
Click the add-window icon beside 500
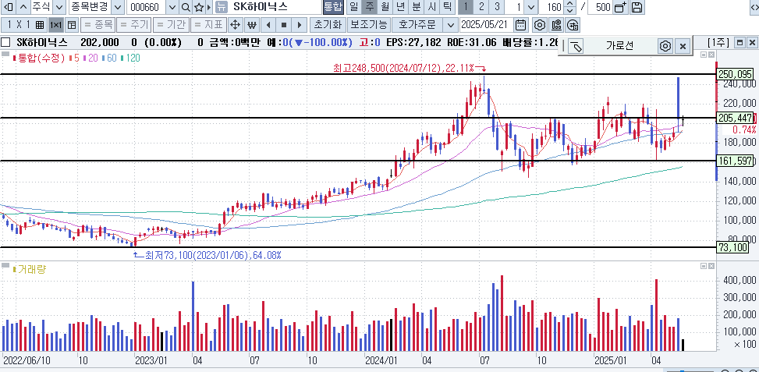(x=620, y=7)
